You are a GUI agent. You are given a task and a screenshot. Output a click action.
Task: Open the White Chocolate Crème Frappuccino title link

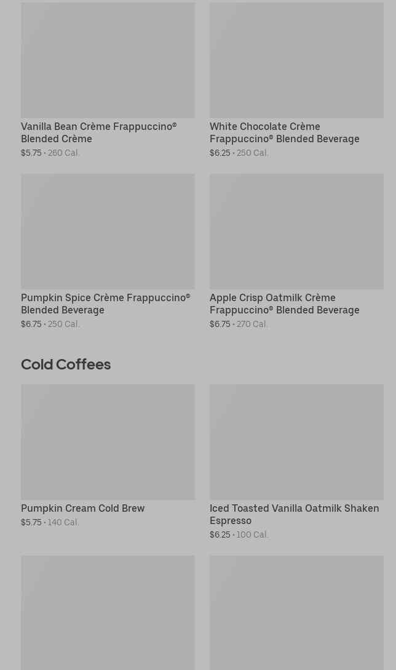click(x=284, y=132)
